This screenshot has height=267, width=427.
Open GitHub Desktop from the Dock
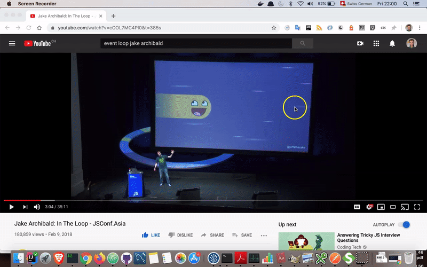point(126,258)
